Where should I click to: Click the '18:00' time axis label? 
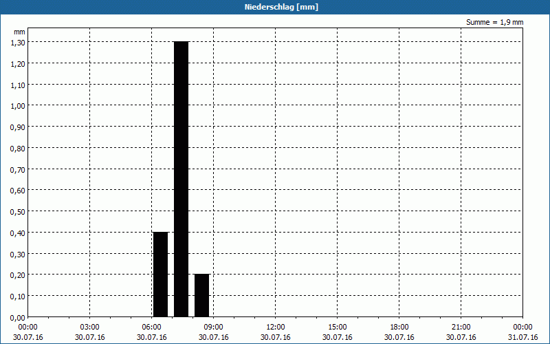(x=399, y=327)
